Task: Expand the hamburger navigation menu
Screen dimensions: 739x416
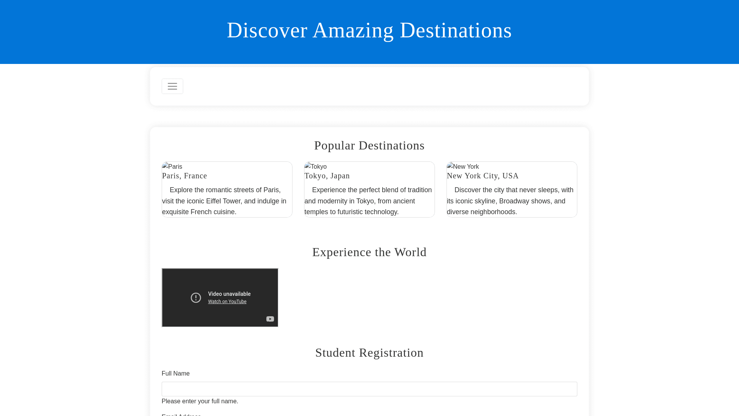Action: [172, 86]
